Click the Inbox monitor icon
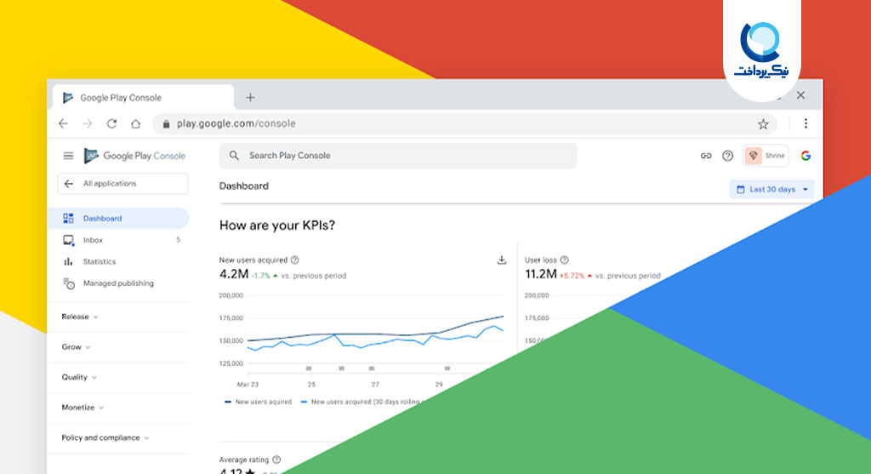 tap(68, 240)
